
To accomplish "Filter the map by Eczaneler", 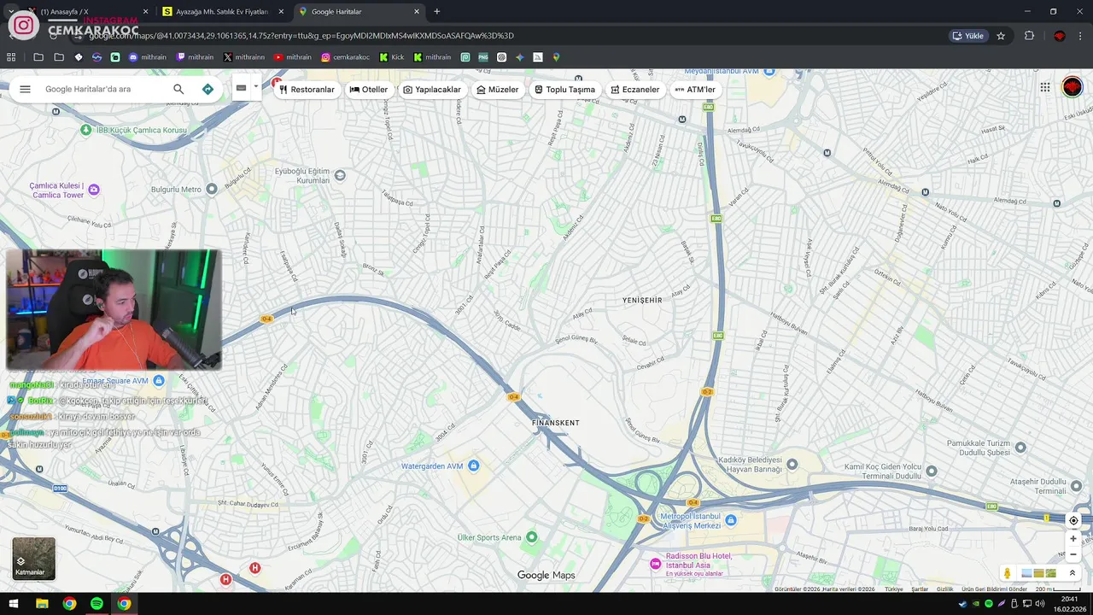I will coord(635,90).
